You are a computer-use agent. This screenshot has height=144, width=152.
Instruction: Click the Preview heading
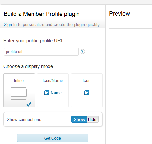119,14
